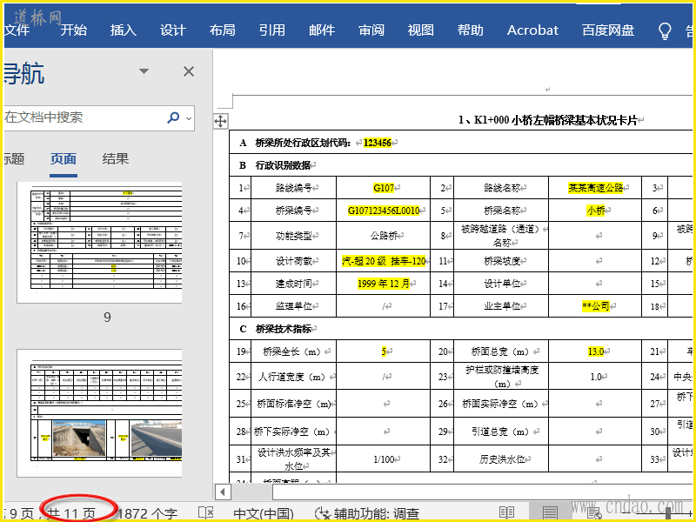This screenshot has width=696, height=522.
Task: Open the 邮件 ribbon tab
Action: coord(322,30)
